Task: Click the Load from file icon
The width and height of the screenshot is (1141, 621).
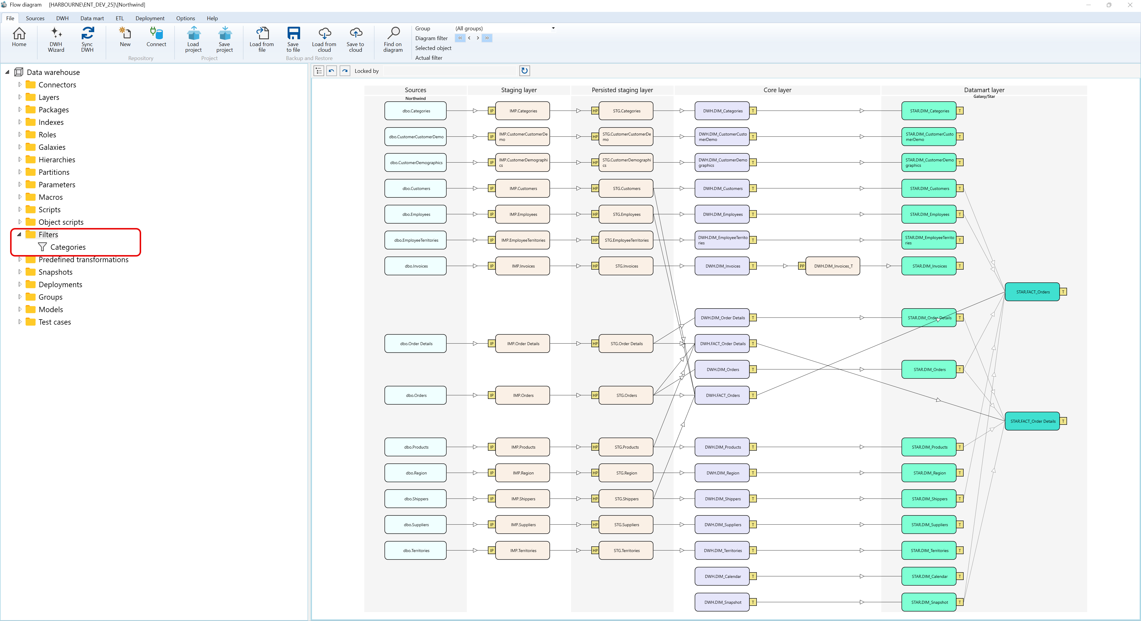Action: [262, 40]
